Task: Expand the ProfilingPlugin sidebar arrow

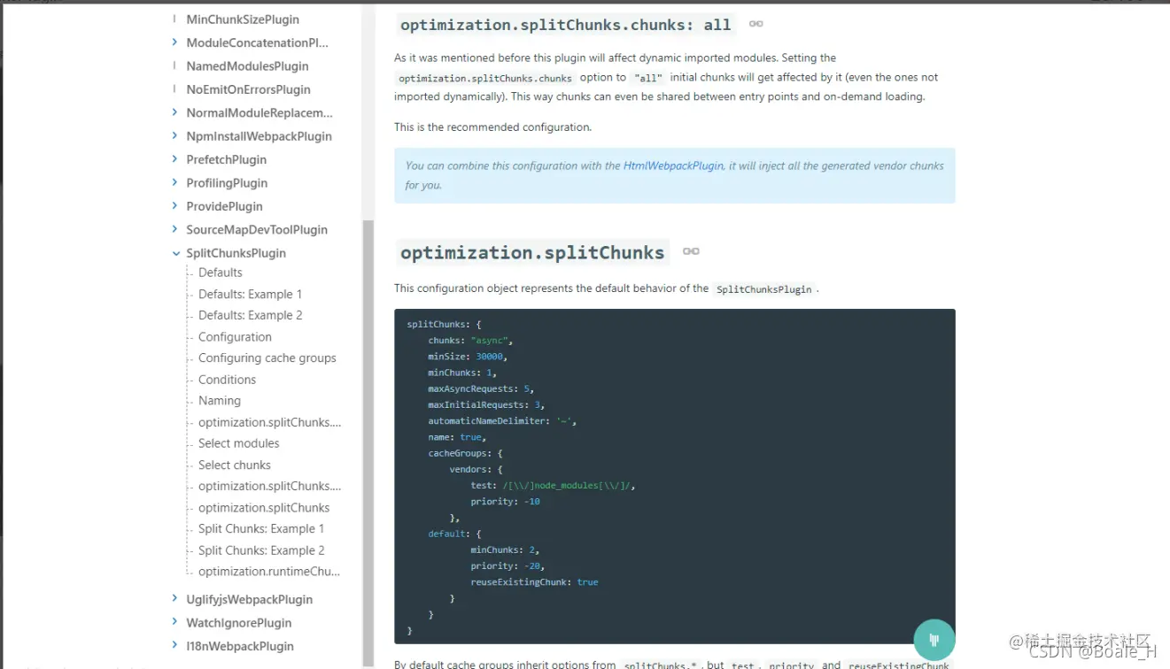Action: click(175, 183)
